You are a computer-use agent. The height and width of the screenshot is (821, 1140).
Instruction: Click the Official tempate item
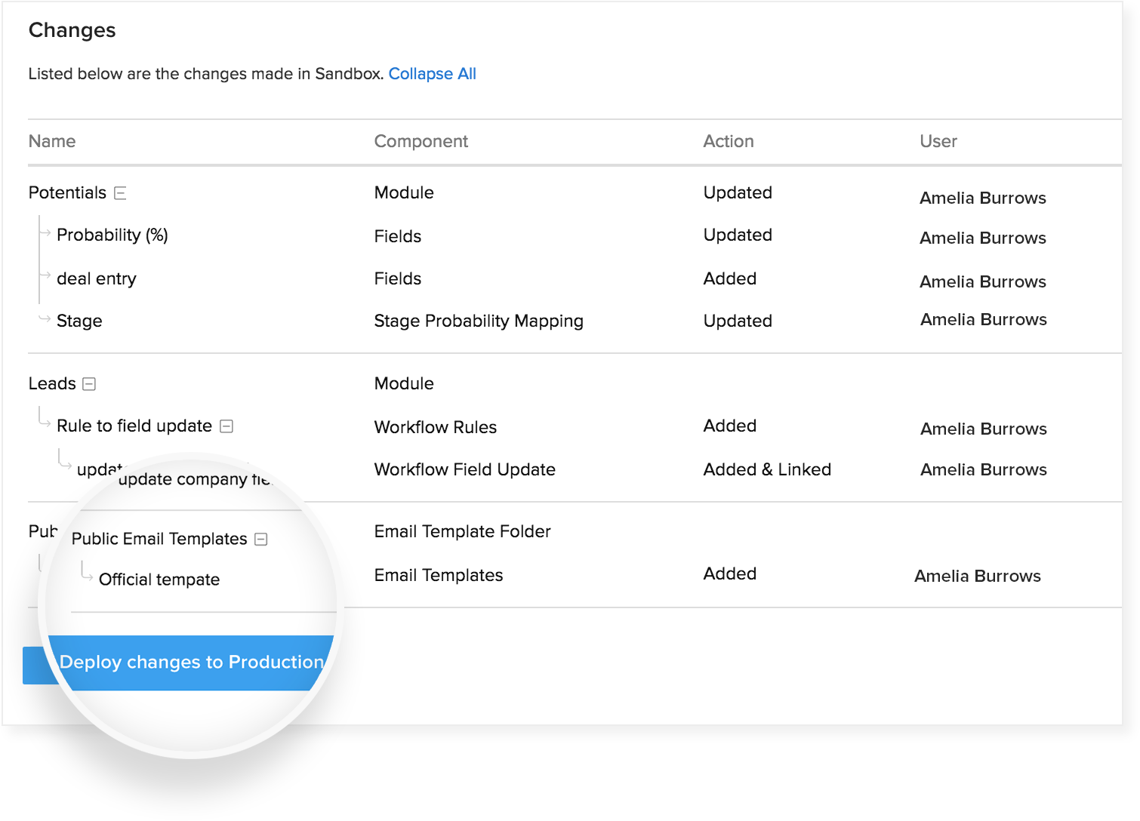click(159, 580)
